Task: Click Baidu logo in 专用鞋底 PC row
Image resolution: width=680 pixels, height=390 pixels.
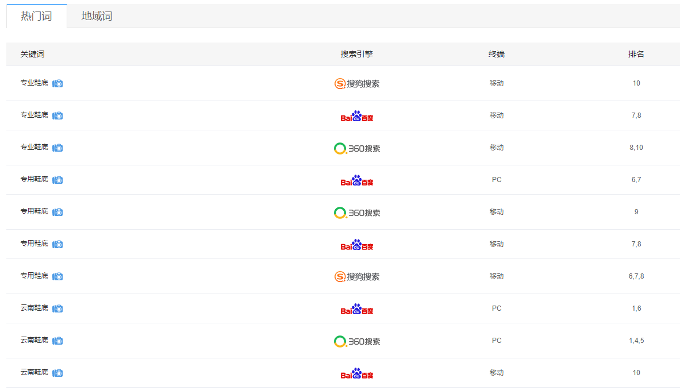Action: pyautogui.click(x=357, y=180)
